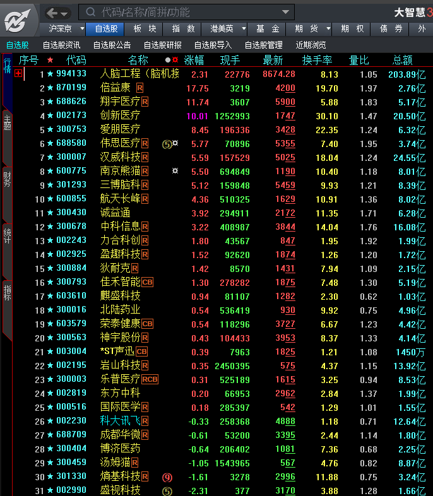
Task: Open the back-history dropdown arrow
Action: (x=64, y=14)
